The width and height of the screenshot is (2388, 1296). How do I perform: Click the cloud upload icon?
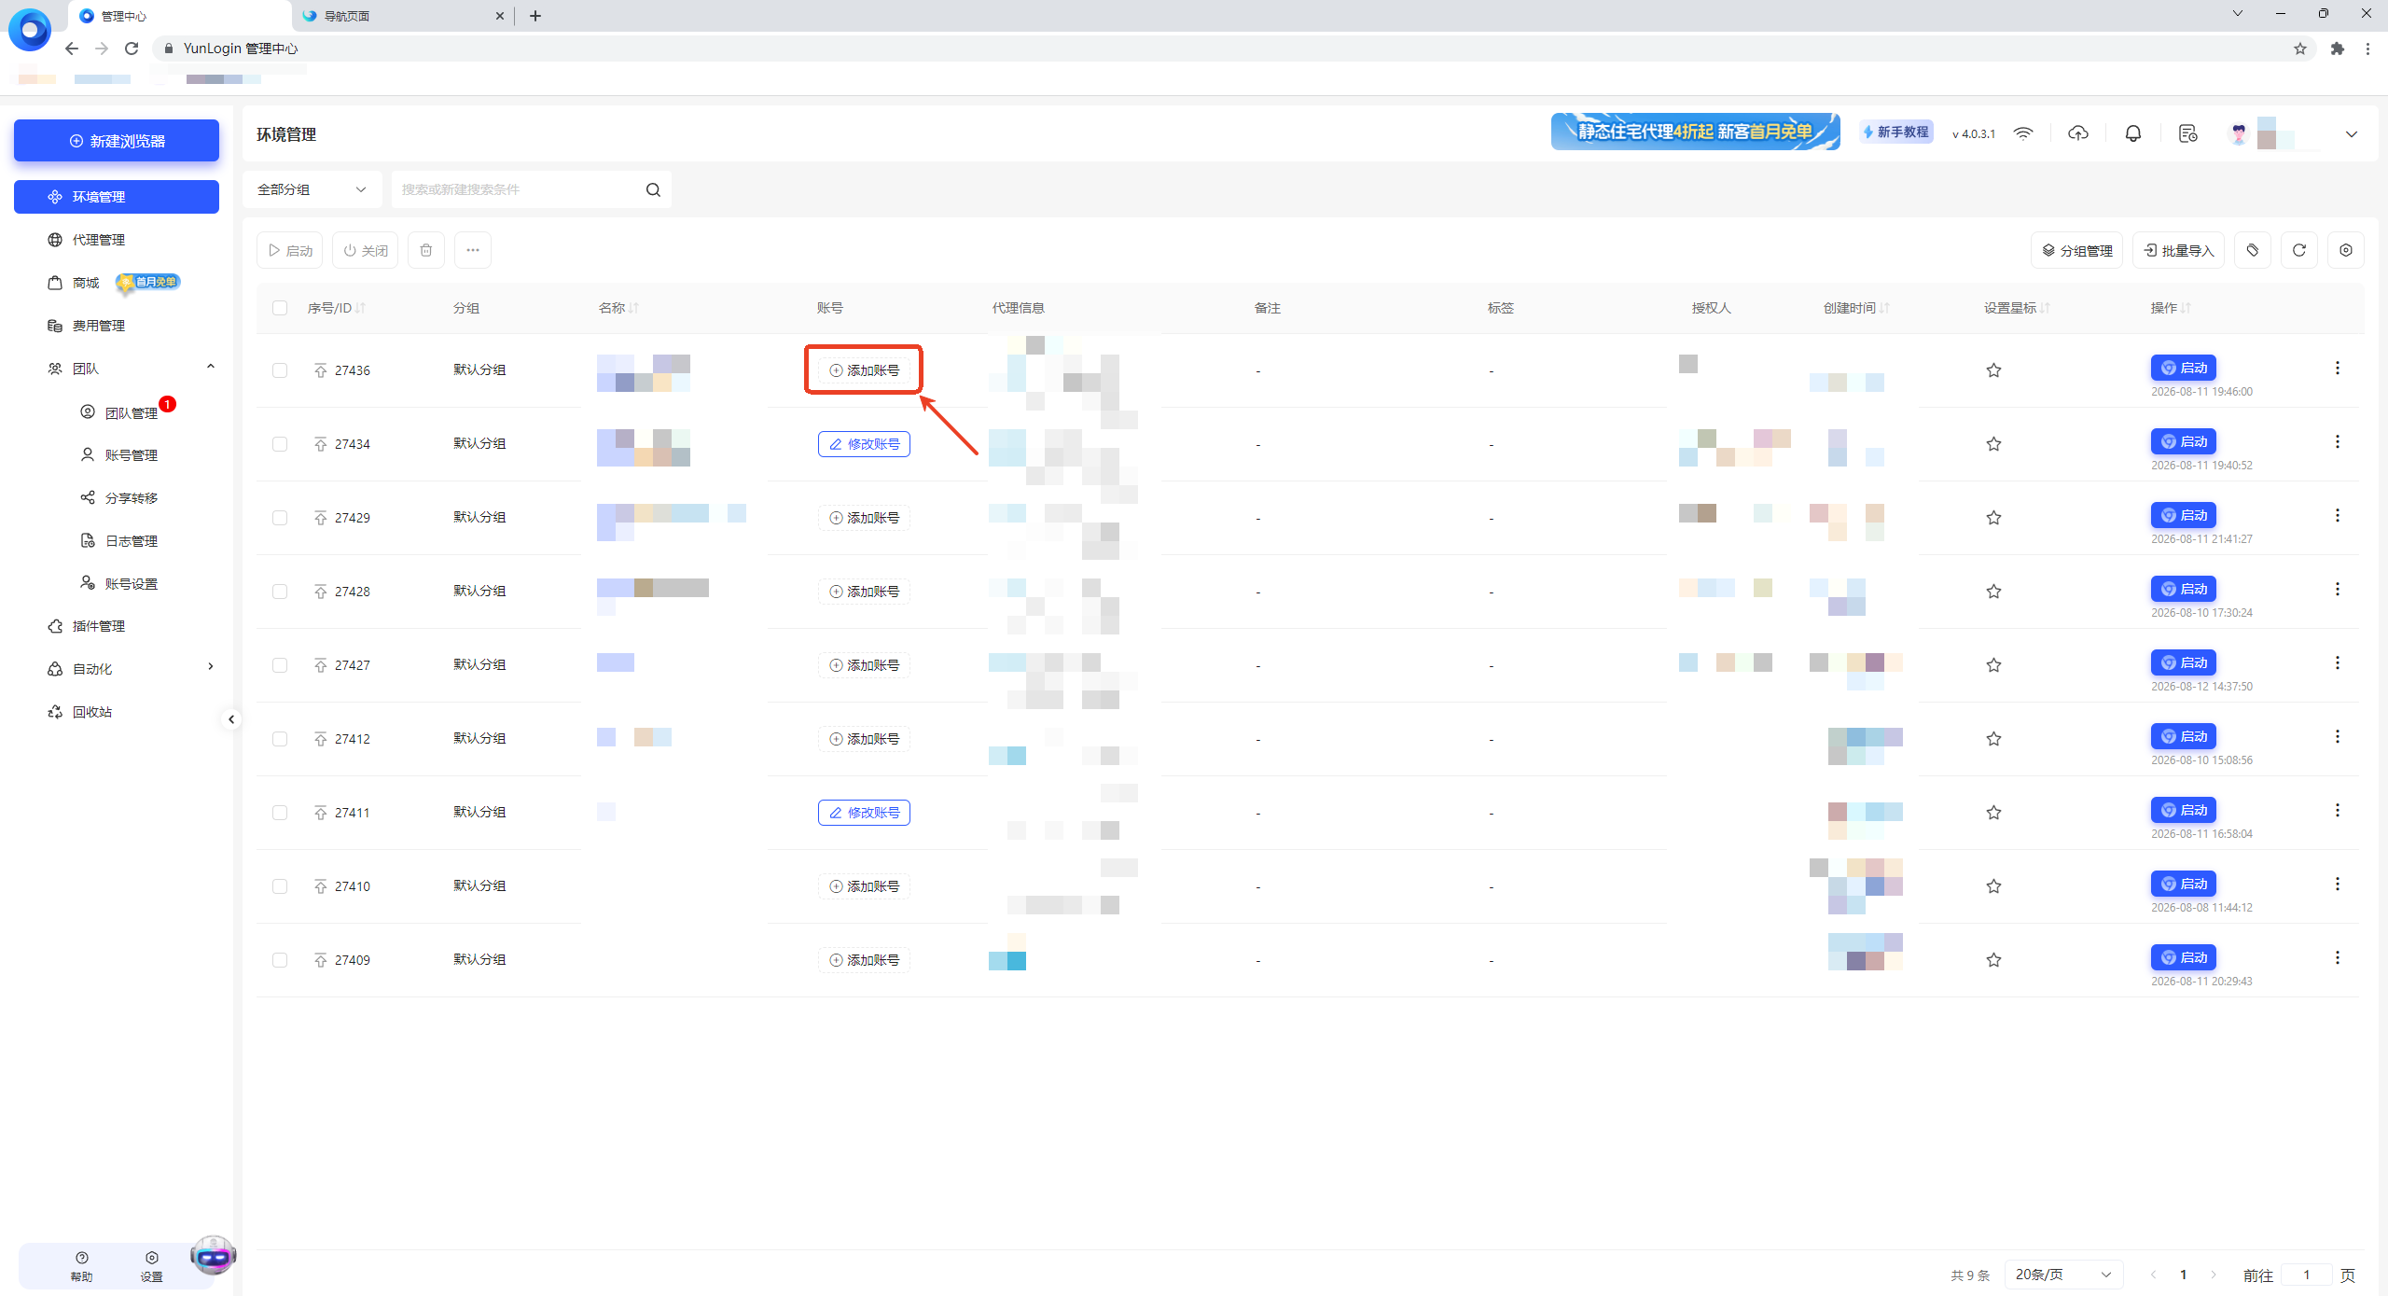(x=2077, y=133)
